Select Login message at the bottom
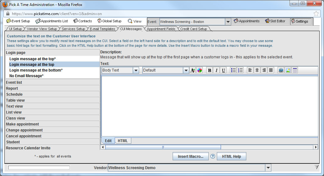 [36, 70]
